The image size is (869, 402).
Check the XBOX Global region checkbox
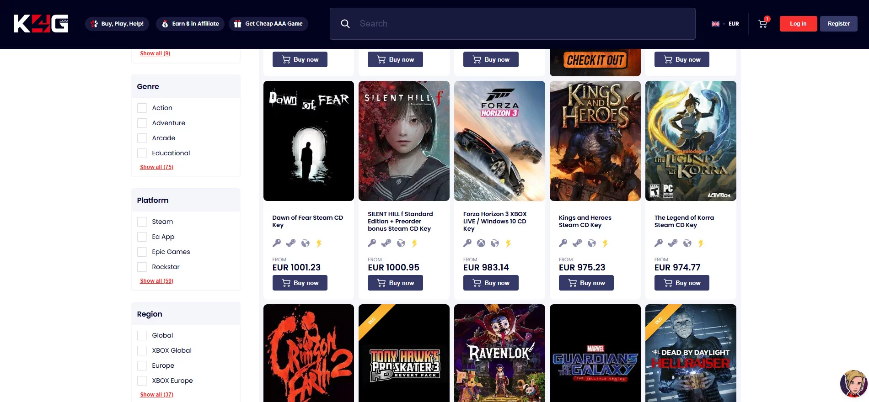[x=142, y=350]
